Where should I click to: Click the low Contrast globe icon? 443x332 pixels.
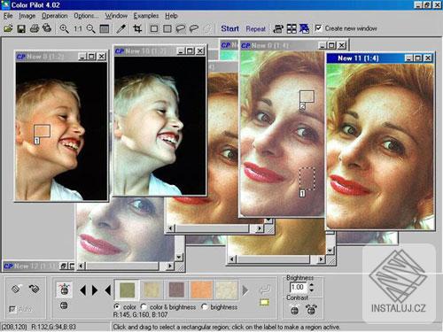(294, 310)
